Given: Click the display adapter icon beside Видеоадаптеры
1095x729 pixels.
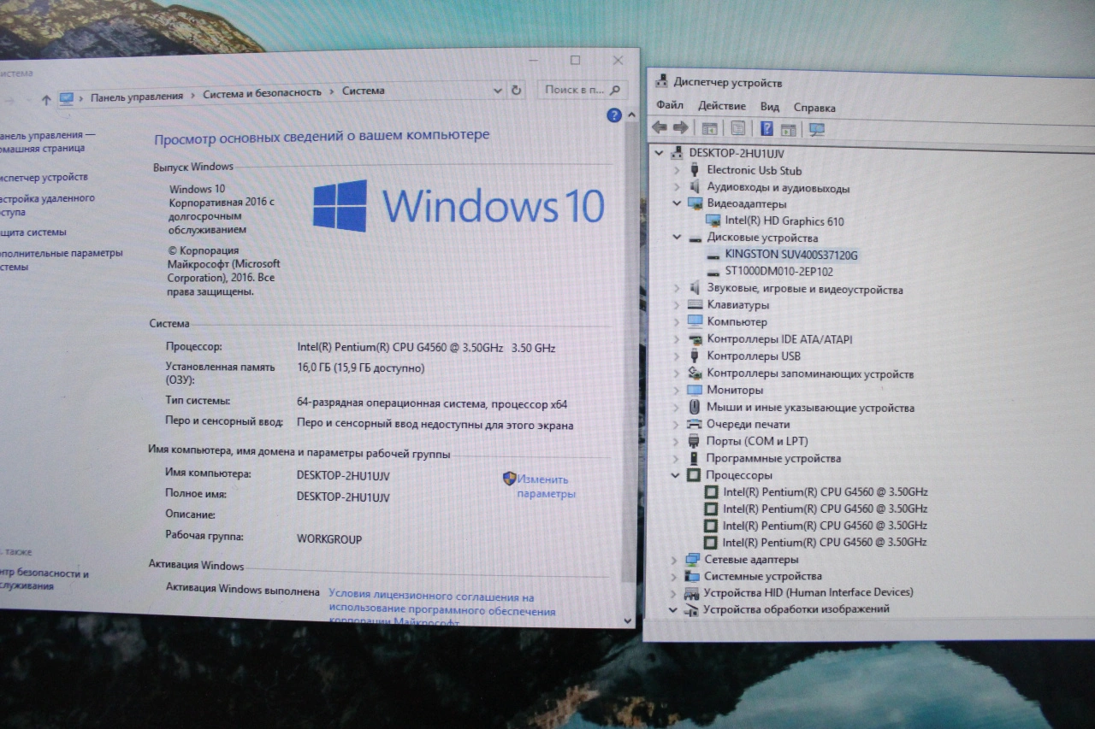Looking at the screenshot, I should [695, 203].
